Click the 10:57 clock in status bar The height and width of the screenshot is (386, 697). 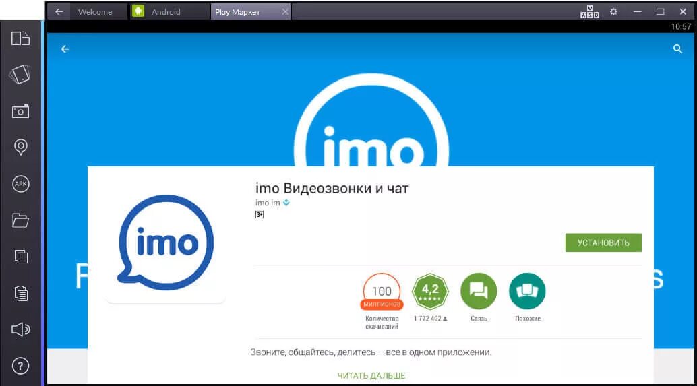pyautogui.click(x=681, y=26)
